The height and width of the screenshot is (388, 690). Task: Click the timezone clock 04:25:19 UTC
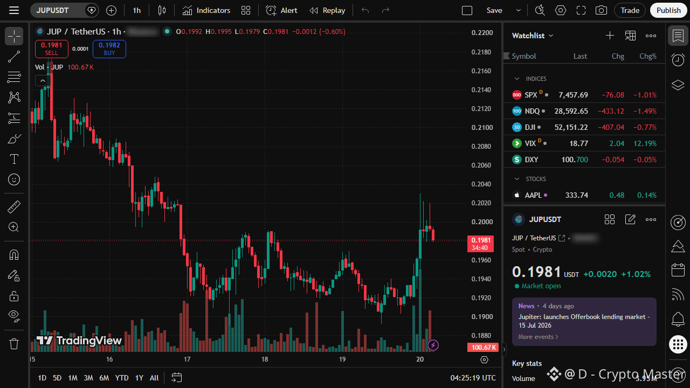pyautogui.click(x=473, y=378)
